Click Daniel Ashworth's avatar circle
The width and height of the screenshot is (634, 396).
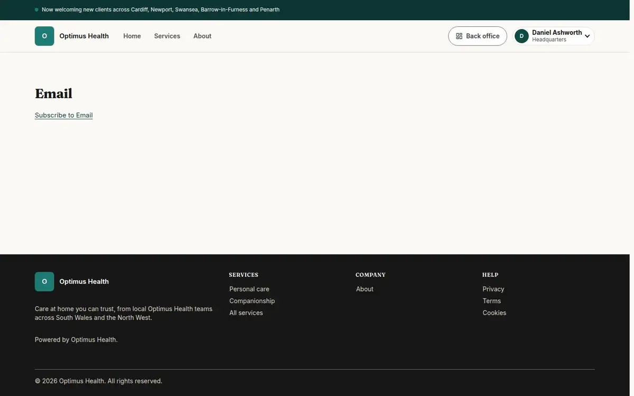521,36
